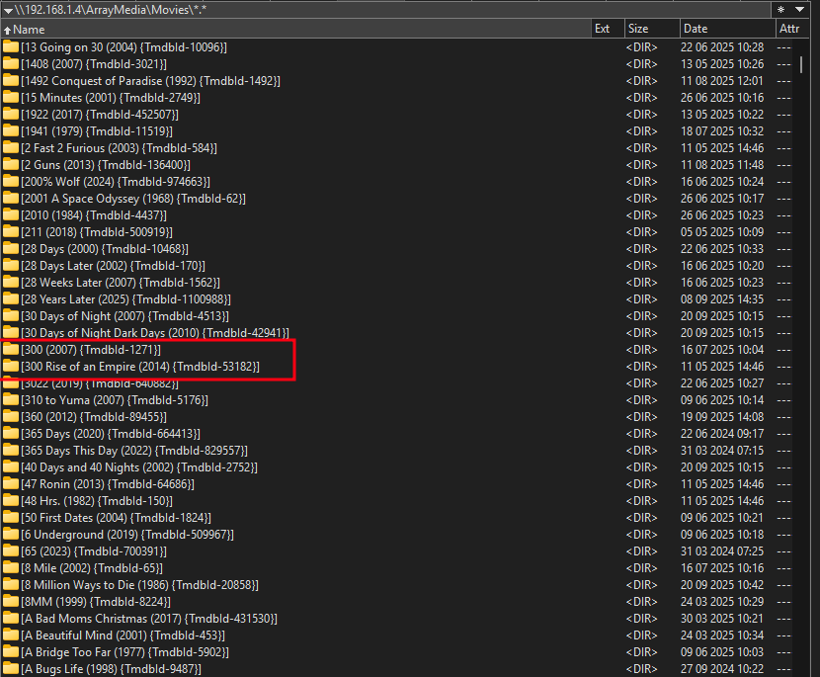Sort by the Ext column header
Screen dimensions: 820x677
(x=608, y=29)
